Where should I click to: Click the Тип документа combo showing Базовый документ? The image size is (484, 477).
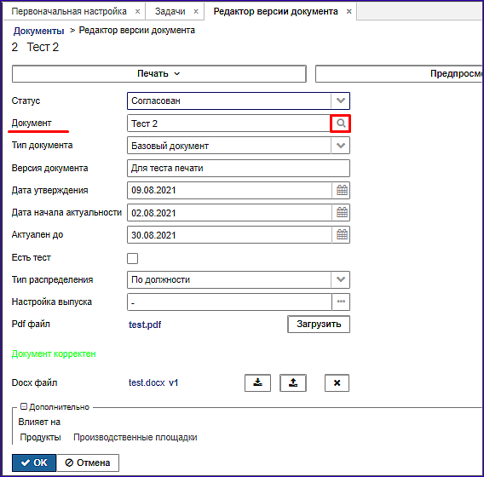pyautogui.click(x=239, y=146)
